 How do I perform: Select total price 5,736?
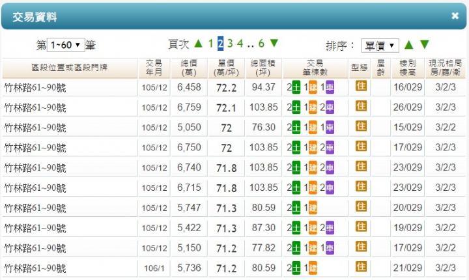pyautogui.click(x=189, y=268)
